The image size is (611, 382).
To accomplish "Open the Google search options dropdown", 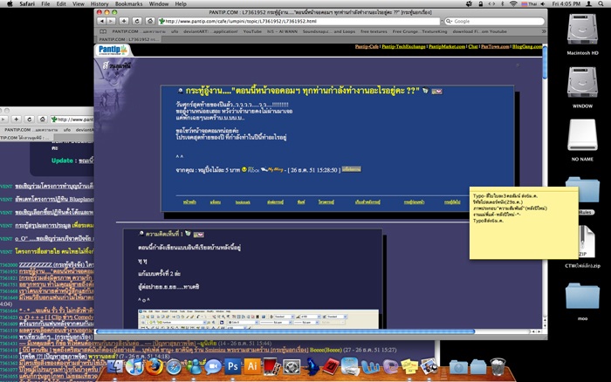I will coord(449,22).
